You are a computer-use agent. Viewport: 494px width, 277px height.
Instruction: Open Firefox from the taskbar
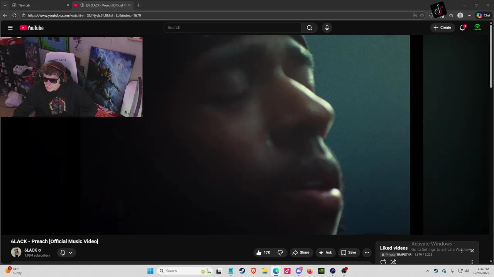(310, 271)
